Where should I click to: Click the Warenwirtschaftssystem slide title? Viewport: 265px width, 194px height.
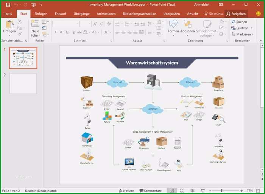[x=152, y=63]
